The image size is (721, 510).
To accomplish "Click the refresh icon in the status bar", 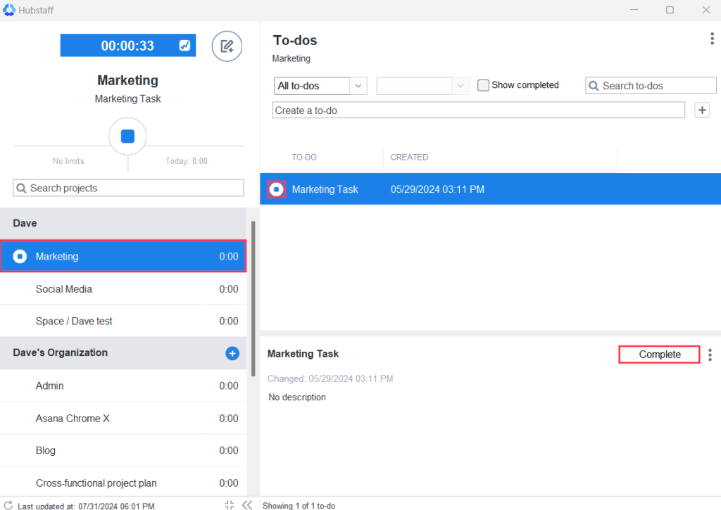I will tap(8, 505).
